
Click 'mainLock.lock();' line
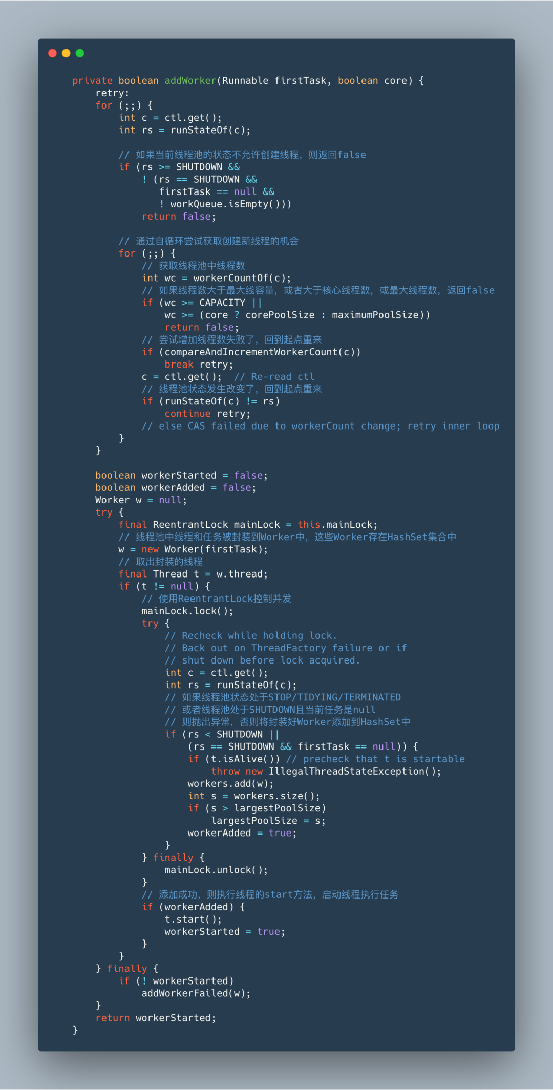(x=187, y=611)
